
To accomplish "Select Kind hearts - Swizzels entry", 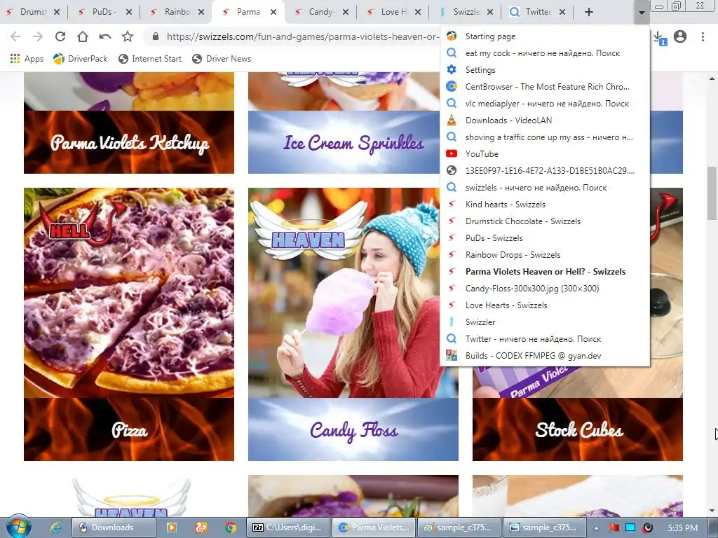I will coord(544,204).
